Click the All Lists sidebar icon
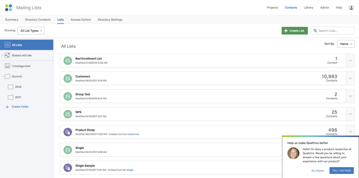The height and width of the screenshot is (178, 359). point(7,45)
